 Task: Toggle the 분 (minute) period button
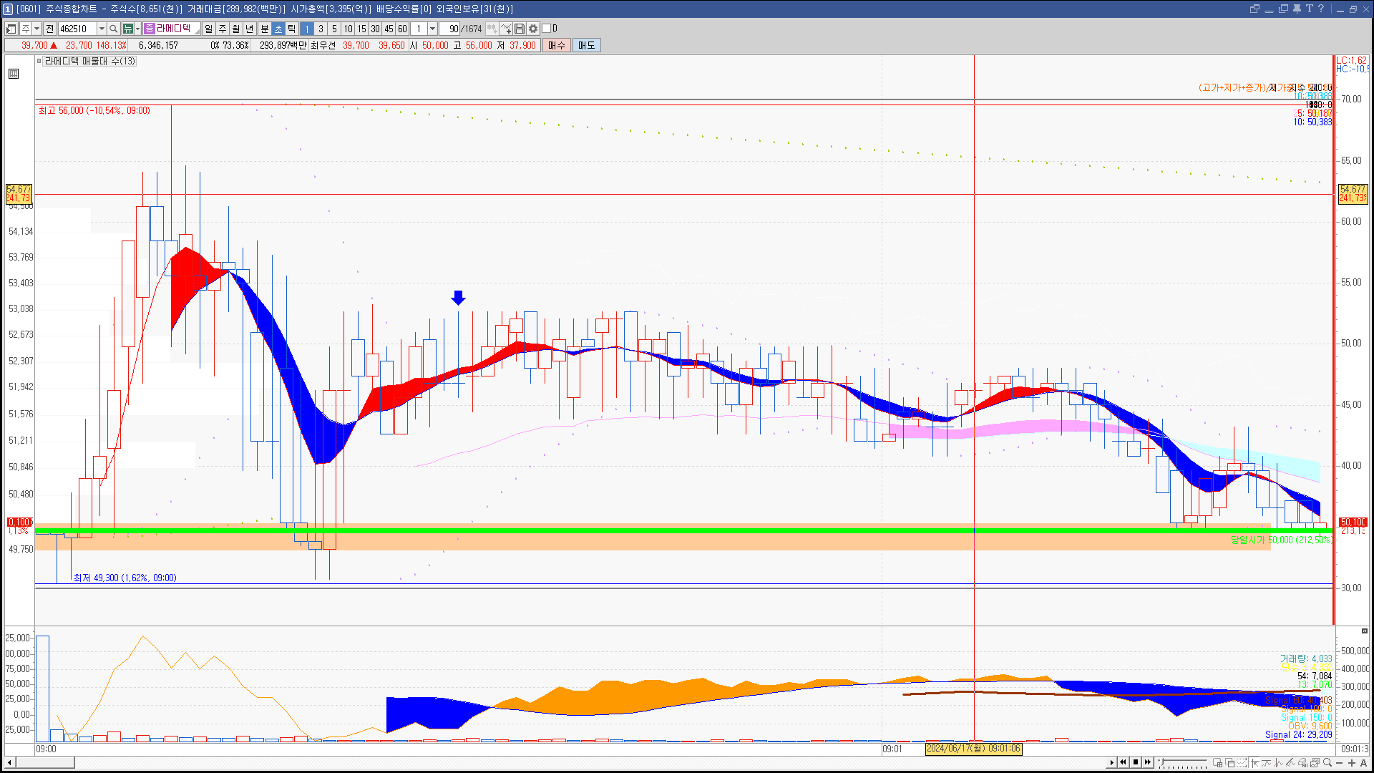point(264,29)
